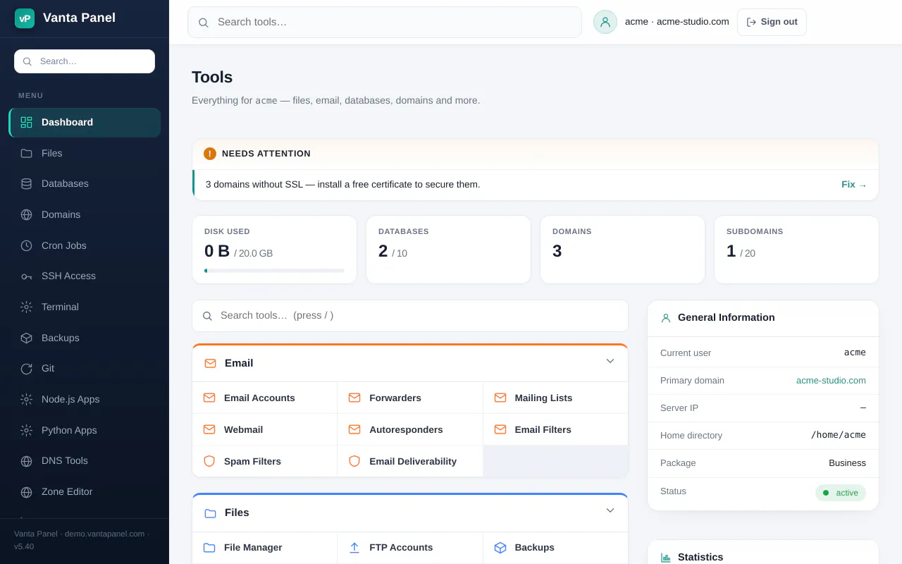
Task: Click the DNS Tools globe icon
Action: click(26, 461)
